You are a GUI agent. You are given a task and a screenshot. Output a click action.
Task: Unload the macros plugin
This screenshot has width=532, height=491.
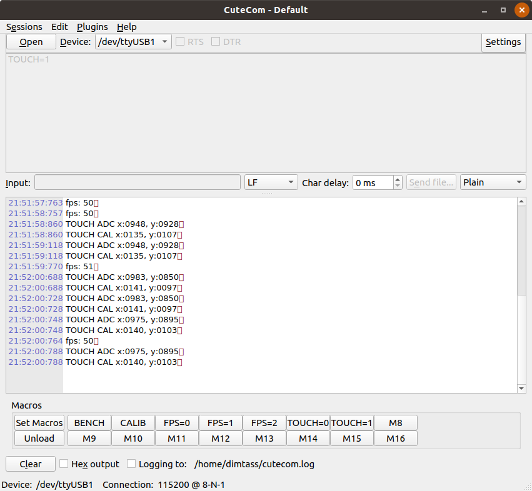click(39, 439)
